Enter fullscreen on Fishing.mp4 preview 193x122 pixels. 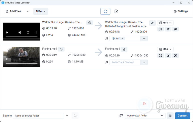click(x=28, y=59)
